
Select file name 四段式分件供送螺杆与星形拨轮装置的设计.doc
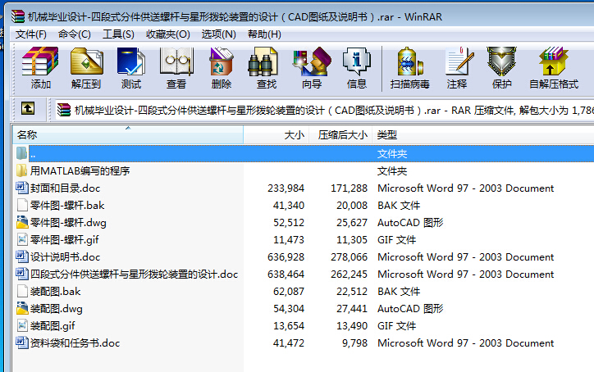pos(134,274)
